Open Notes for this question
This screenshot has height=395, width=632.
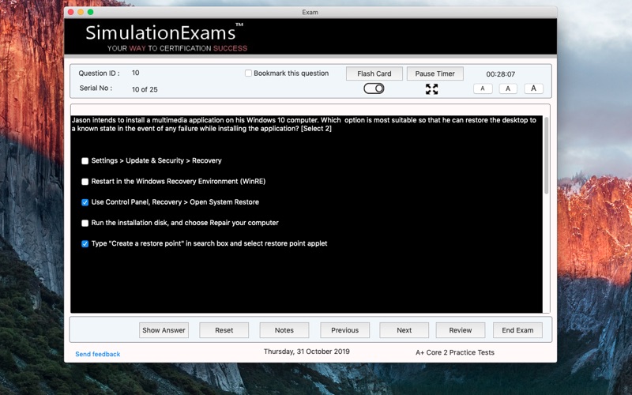tap(284, 330)
